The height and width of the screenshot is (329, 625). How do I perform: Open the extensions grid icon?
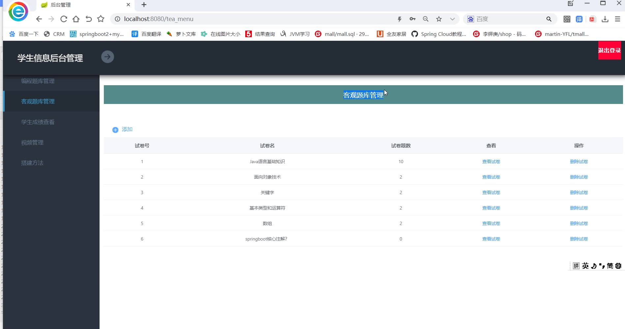click(x=567, y=19)
